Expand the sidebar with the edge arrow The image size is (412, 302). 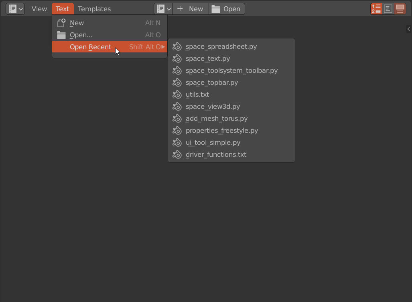coord(408,29)
